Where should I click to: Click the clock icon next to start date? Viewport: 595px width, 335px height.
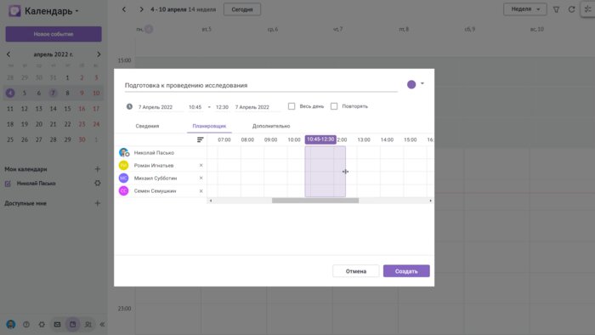click(129, 106)
